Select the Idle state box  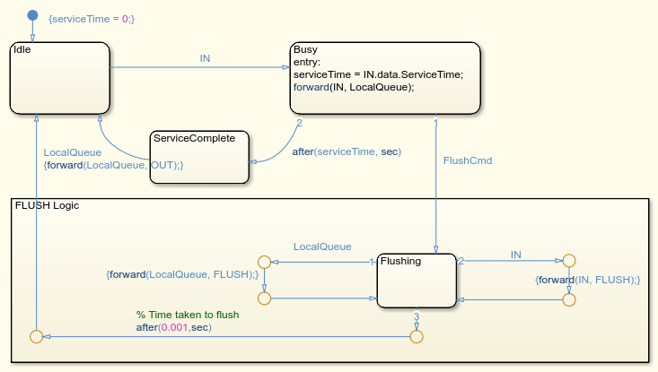coord(60,78)
